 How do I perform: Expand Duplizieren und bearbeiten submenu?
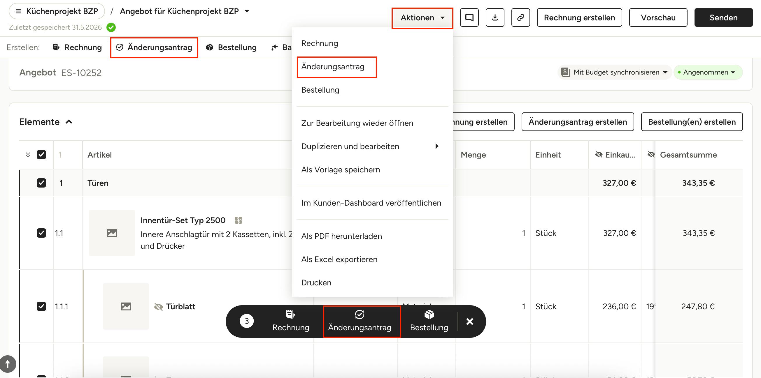(372, 146)
